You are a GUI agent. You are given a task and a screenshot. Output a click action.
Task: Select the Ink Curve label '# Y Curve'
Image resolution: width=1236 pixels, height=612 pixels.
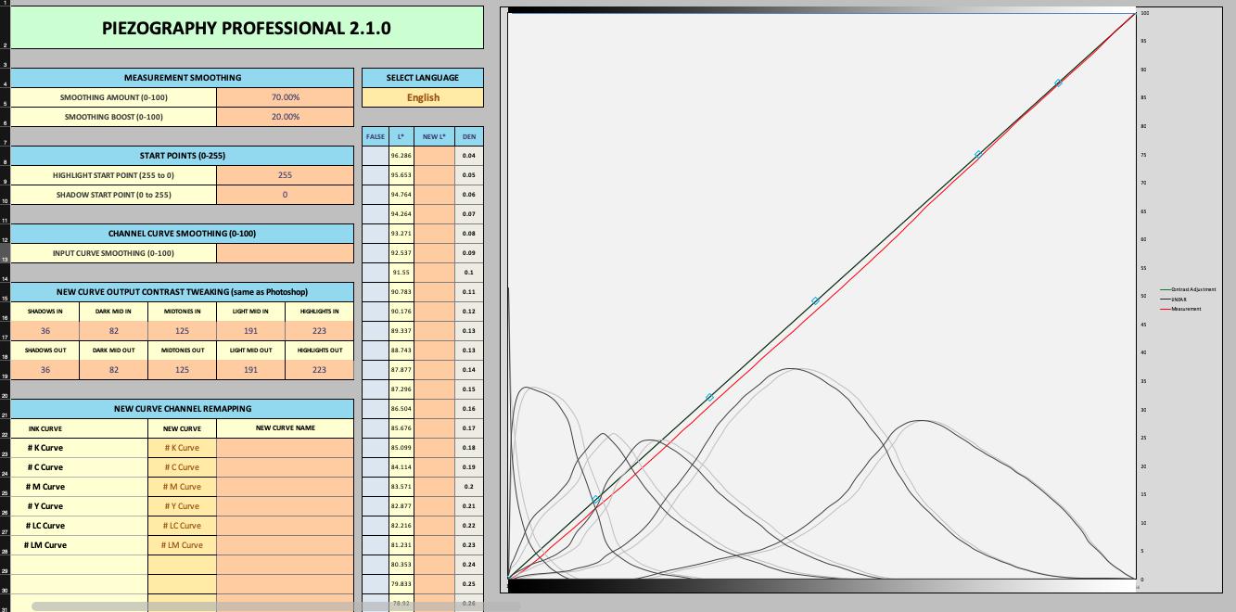[x=45, y=506]
